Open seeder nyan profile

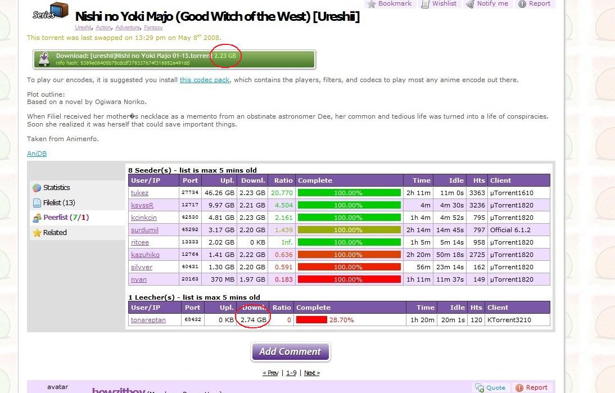click(139, 279)
